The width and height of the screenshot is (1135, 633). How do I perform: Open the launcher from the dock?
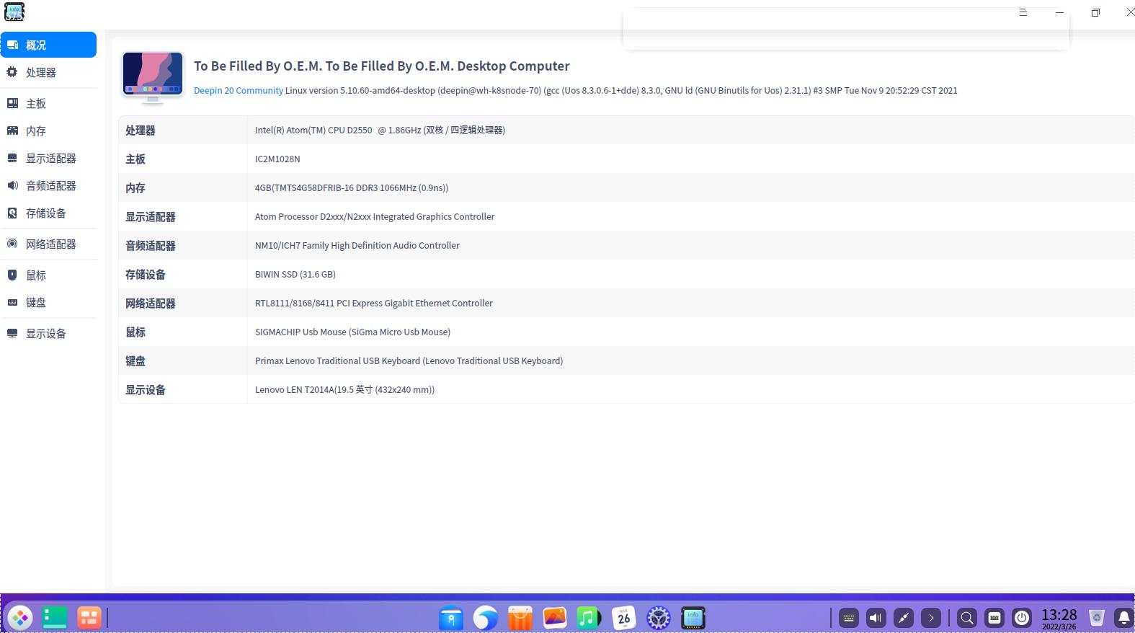click(x=20, y=618)
